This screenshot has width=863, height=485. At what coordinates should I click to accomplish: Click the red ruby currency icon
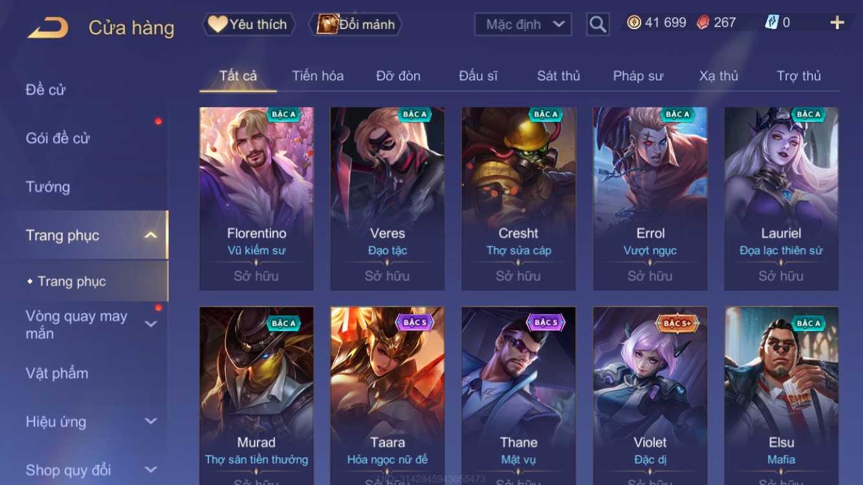pyautogui.click(x=703, y=23)
